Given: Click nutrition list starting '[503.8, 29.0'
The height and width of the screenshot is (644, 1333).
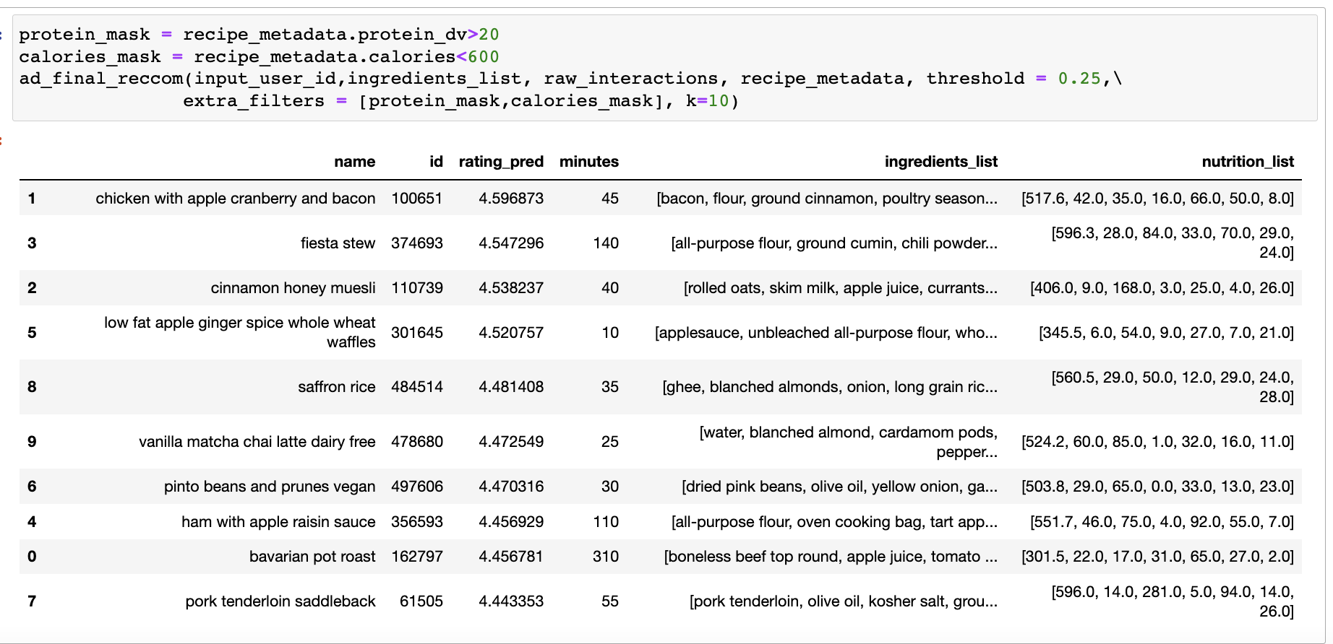Looking at the screenshot, I should 1157,487.
